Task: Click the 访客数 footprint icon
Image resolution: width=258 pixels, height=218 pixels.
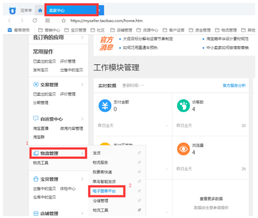Action: click(183, 106)
